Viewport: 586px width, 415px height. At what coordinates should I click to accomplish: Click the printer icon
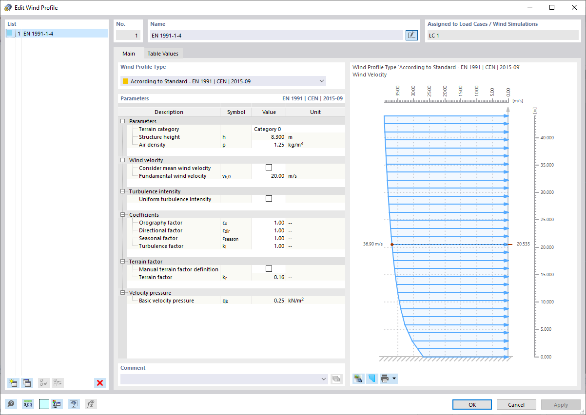click(385, 378)
